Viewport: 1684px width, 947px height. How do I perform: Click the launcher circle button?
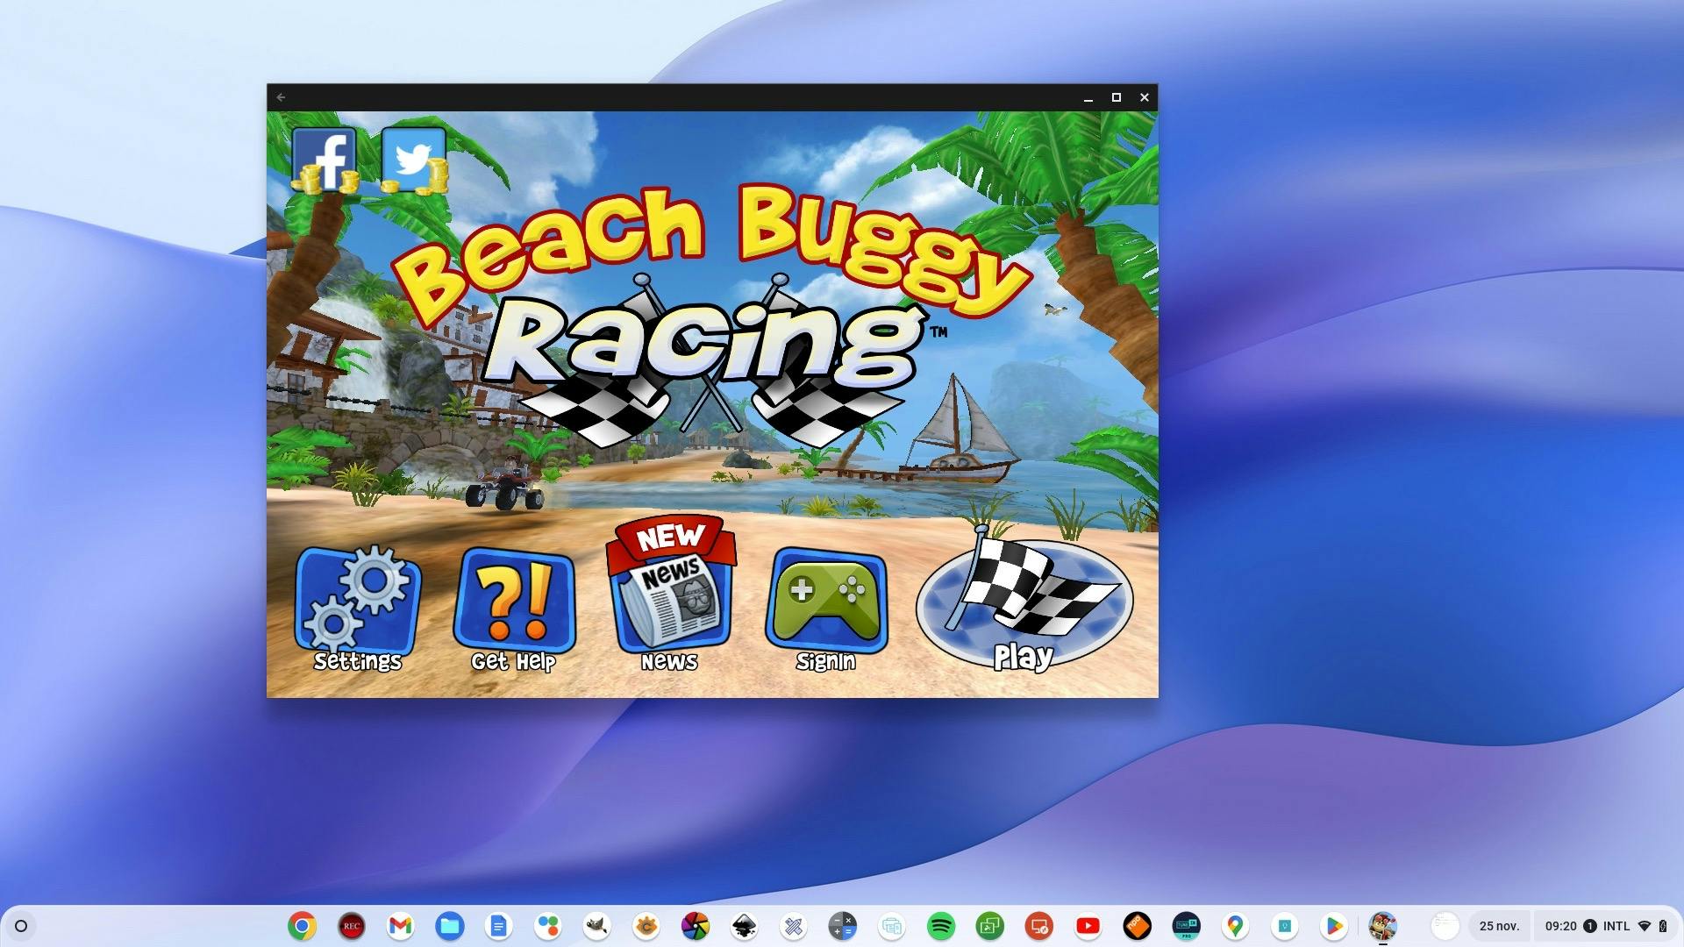[x=21, y=926]
